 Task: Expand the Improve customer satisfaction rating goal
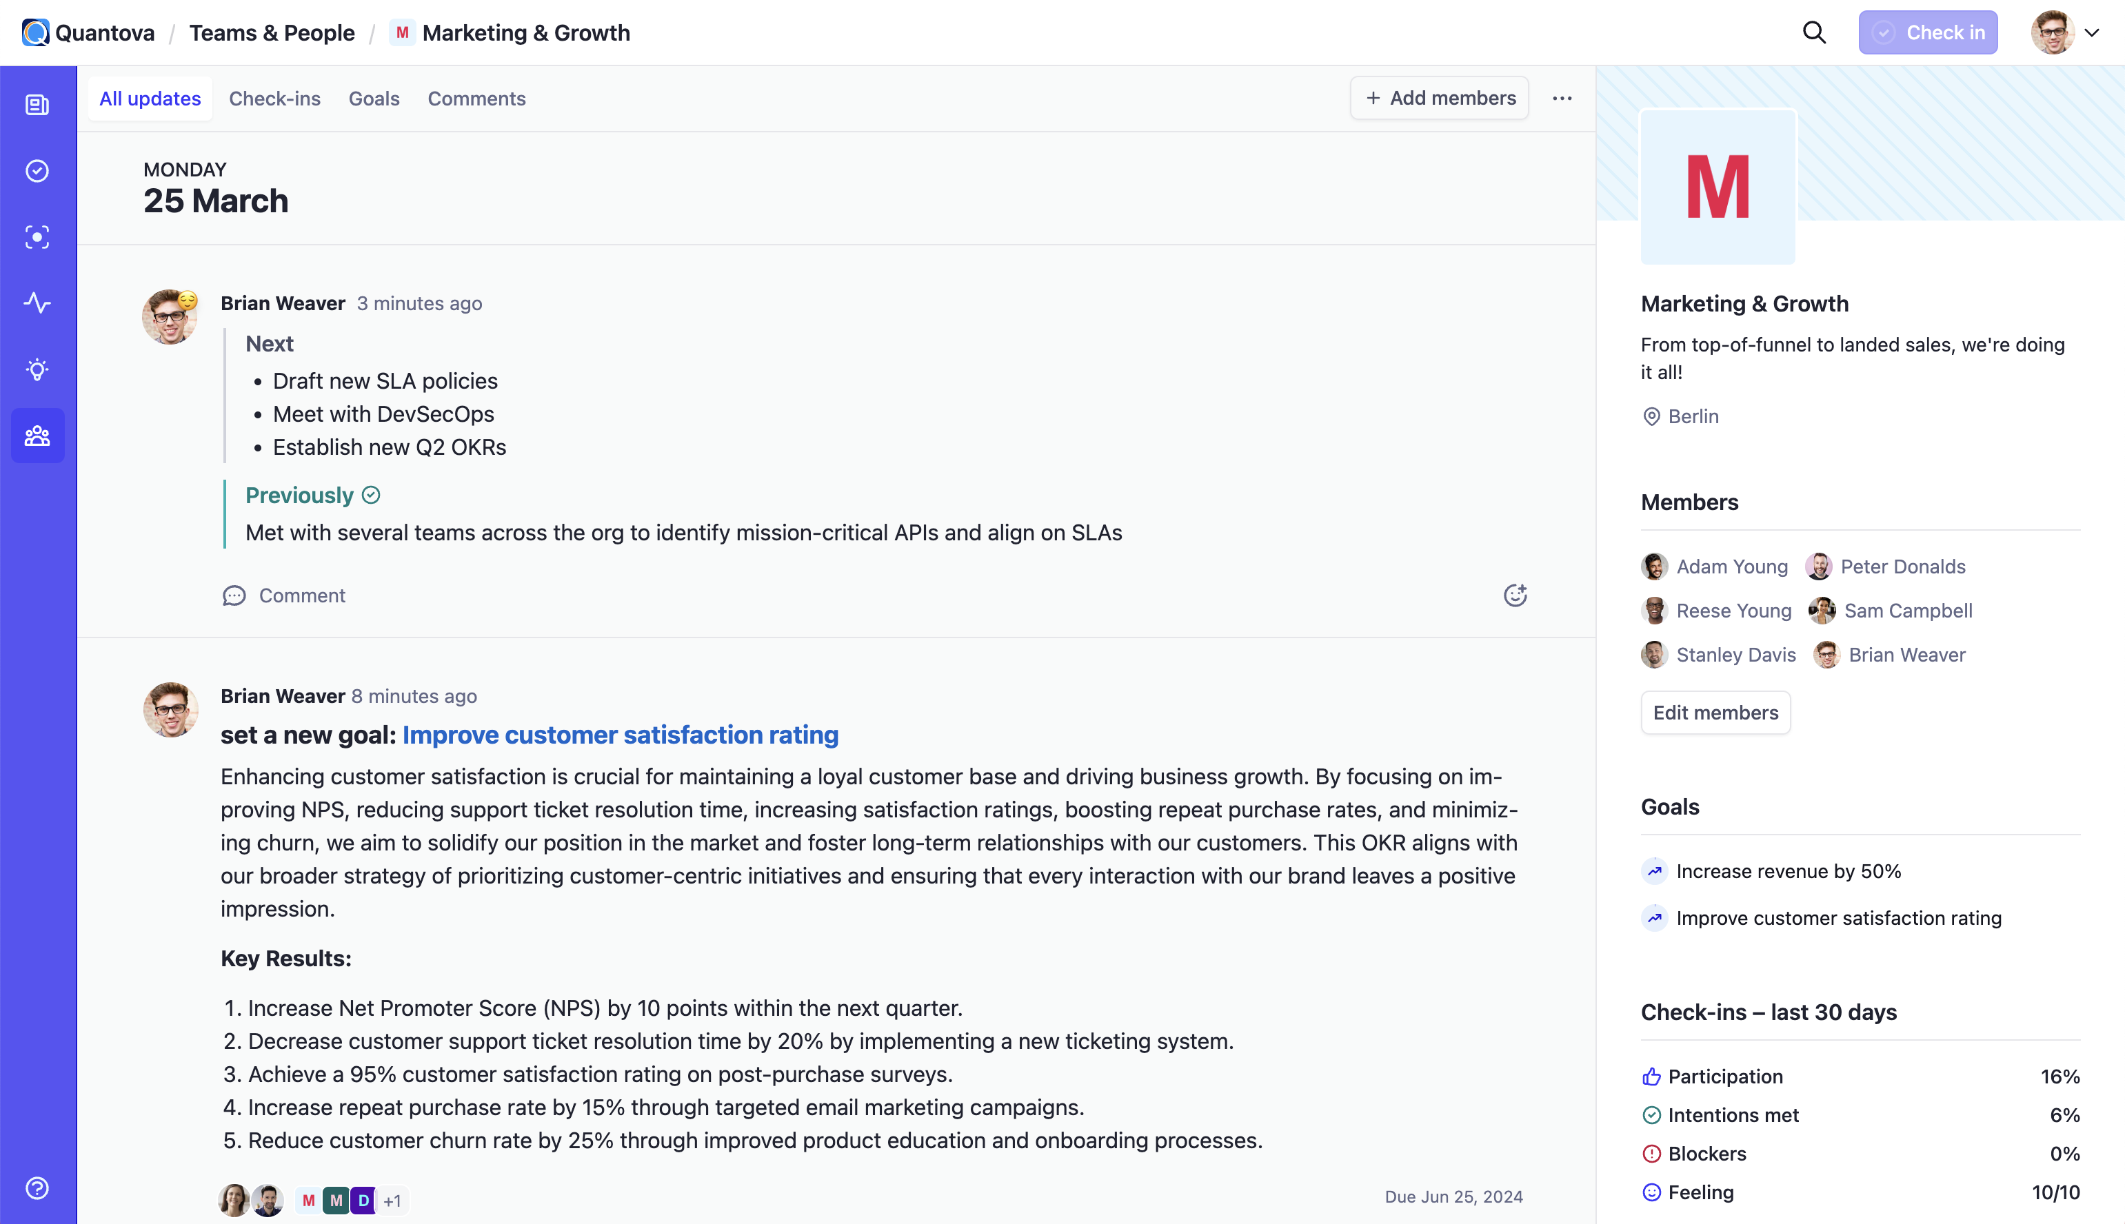pyautogui.click(x=1839, y=917)
